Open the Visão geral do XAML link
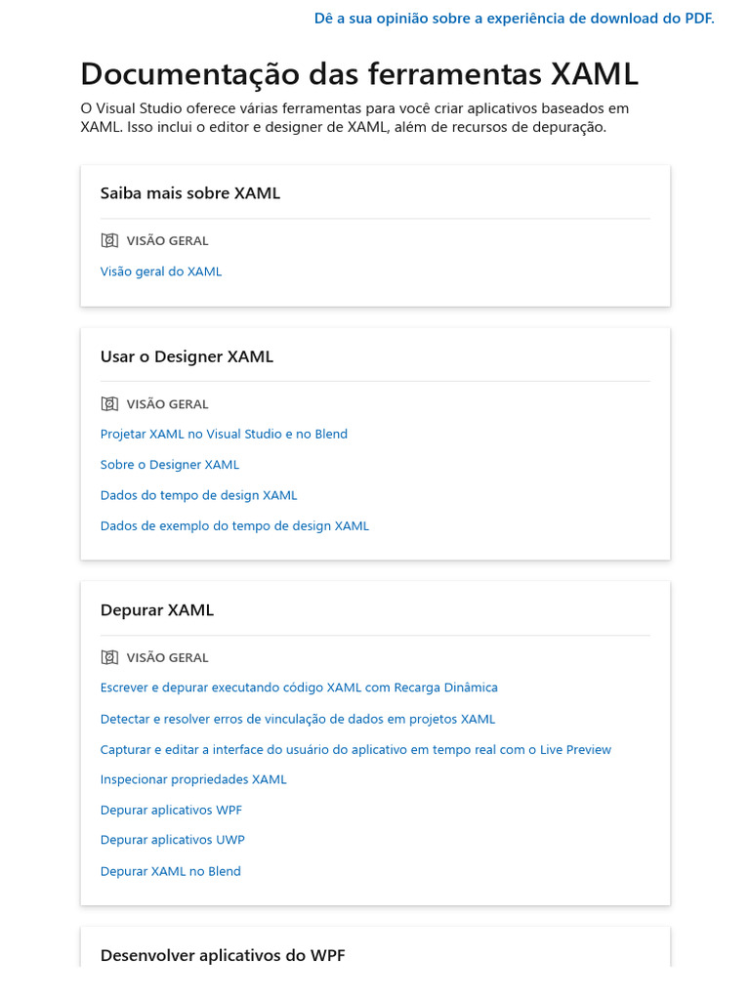 pyautogui.click(x=161, y=271)
